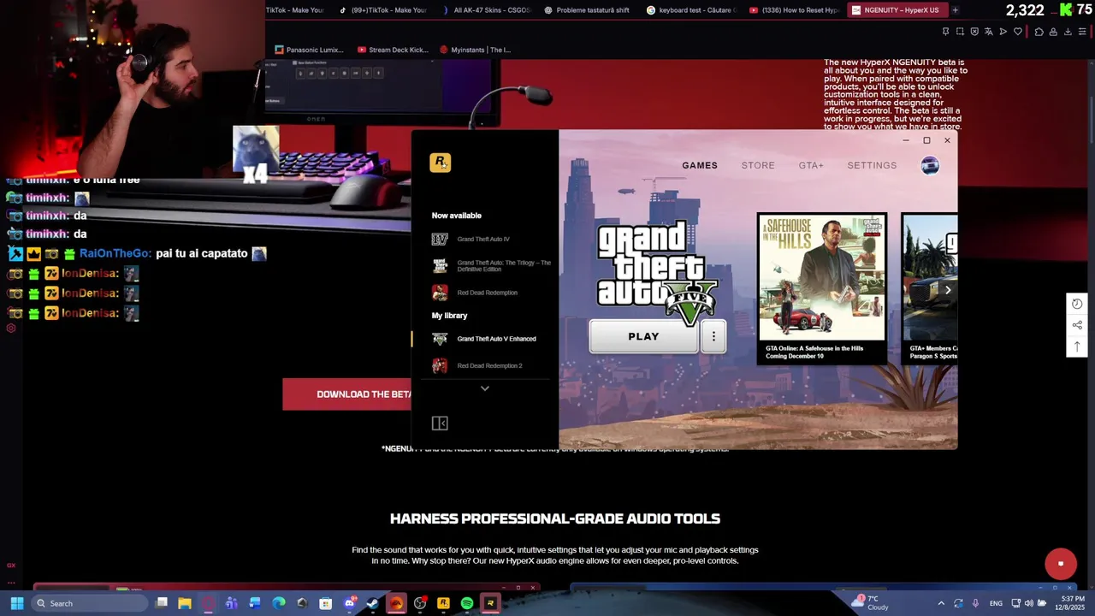Open browser history icon on right sidebar
Viewport: 1095px width, 616px height.
tap(1077, 304)
